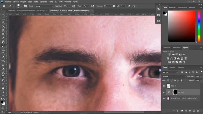The width and height of the screenshot is (203, 114).
Task: Open the layer filter Tipo dropdown
Action: point(170,72)
